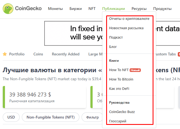Click the Фильтр button
Image resolution: width=180 pixels, height=129 pixels.
click(x=92, y=117)
